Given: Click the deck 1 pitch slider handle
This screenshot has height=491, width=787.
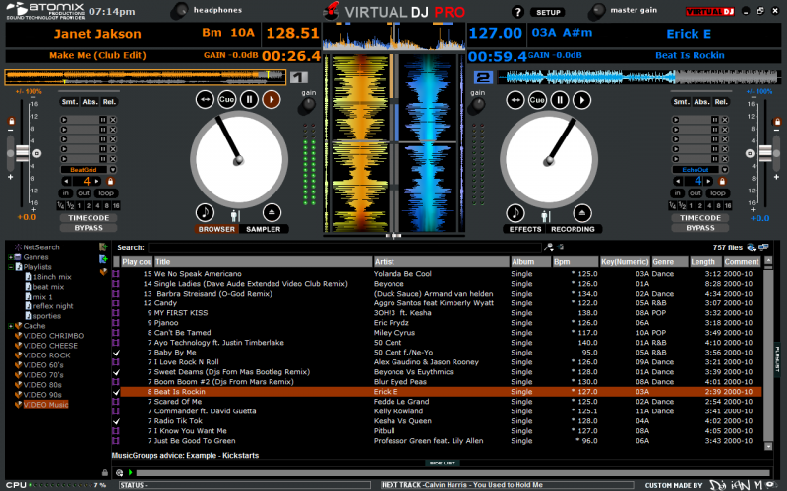Looking at the screenshot, I should [x=22, y=153].
